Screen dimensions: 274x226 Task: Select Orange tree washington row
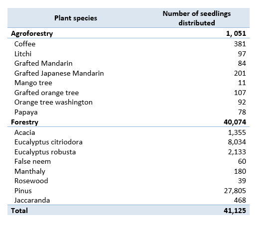[129, 103]
